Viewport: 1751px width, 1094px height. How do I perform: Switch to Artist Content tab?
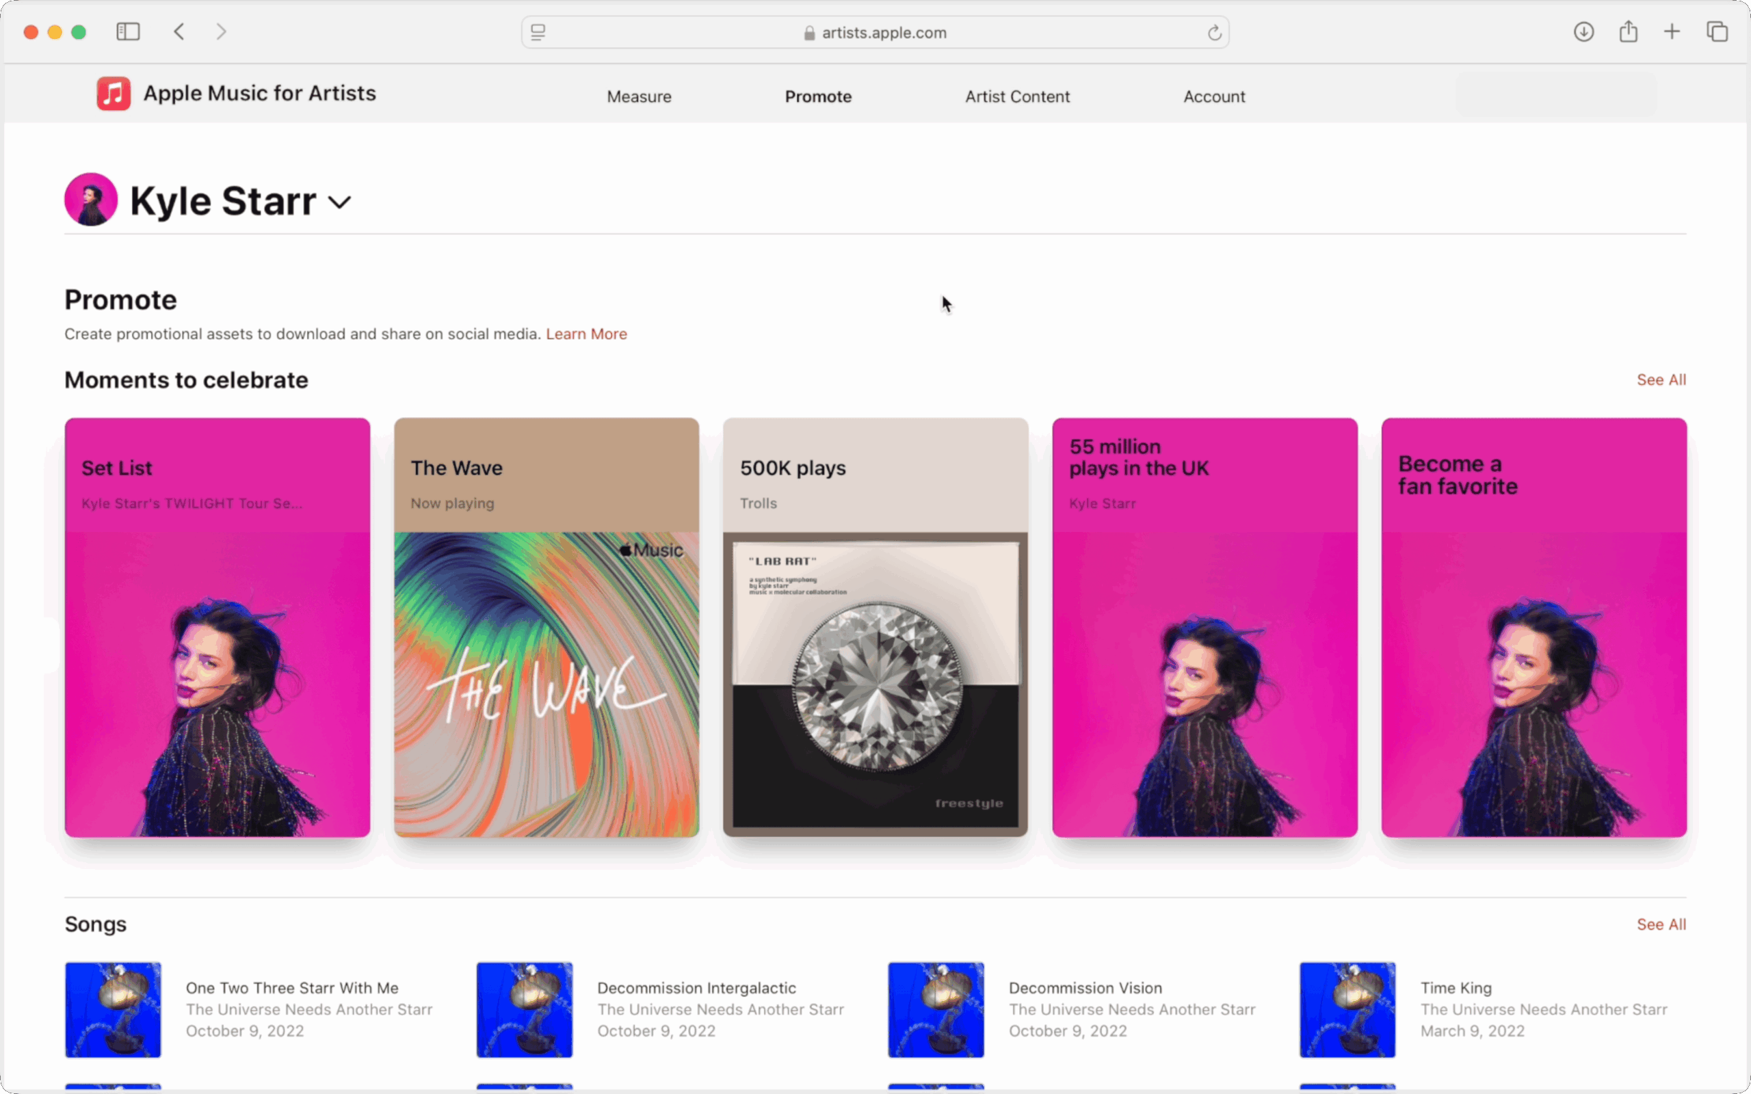(1016, 96)
